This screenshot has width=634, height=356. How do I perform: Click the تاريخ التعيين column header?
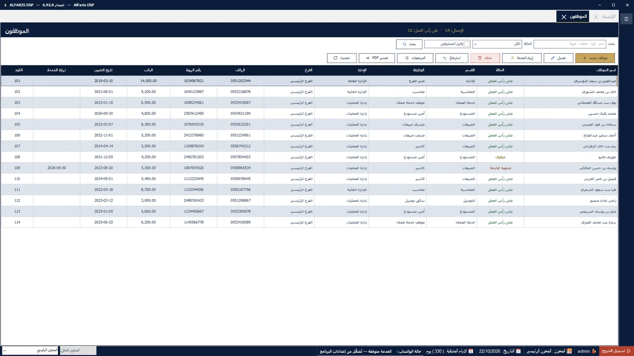coord(103,70)
